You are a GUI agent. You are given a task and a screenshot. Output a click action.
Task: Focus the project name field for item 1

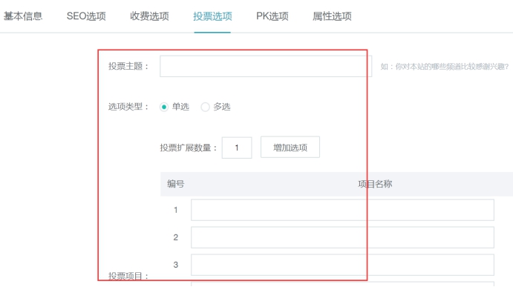point(342,210)
